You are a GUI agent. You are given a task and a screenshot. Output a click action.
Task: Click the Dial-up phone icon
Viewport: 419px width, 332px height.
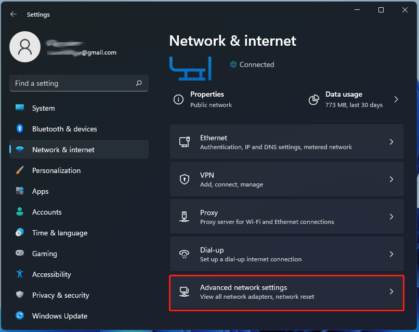click(x=185, y=254)
